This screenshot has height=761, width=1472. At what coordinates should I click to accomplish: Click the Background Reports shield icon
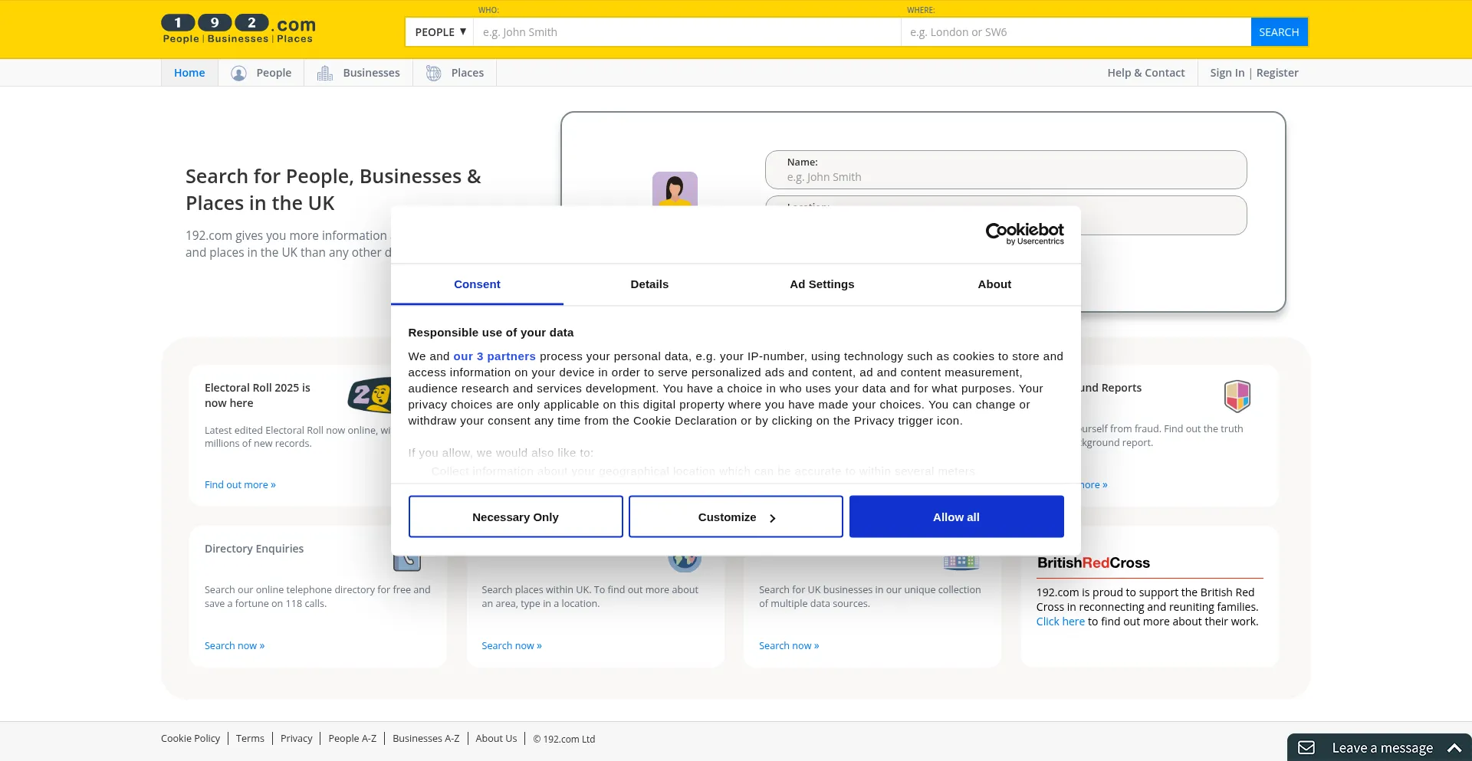[x=1237, y=396]
